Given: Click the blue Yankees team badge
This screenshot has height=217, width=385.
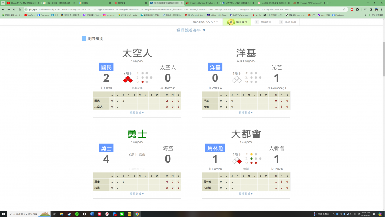Looking at the screenshot, I should (x=215, y=67).
